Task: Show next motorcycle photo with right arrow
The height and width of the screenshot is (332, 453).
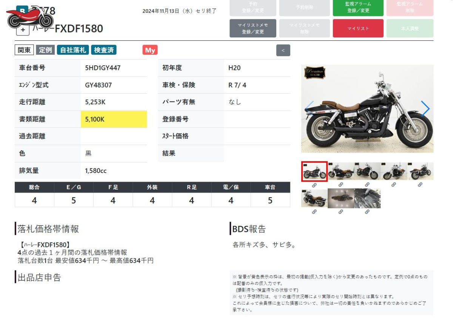Action: tap(425, 108)
